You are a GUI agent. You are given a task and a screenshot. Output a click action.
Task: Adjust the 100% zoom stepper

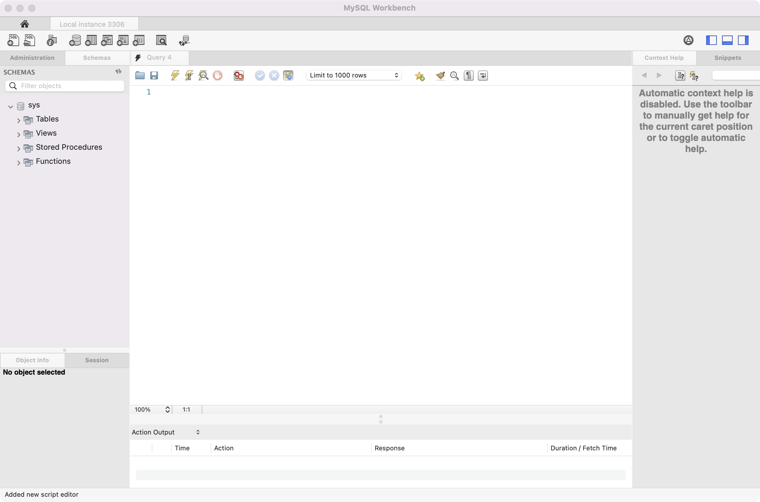coord(167,410)
